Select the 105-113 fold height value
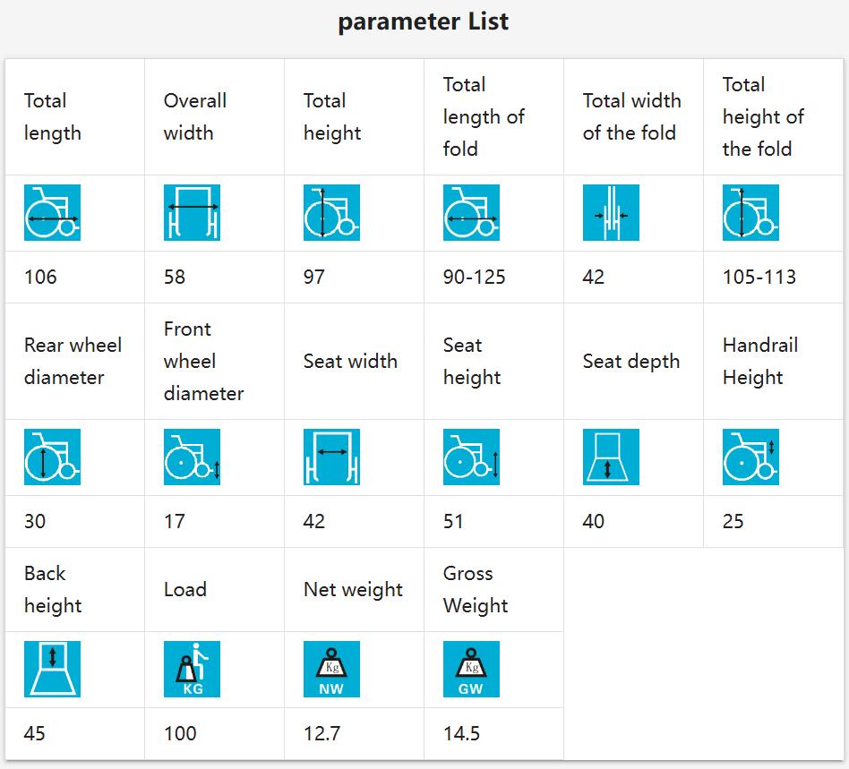Image resolution: width=849 pixels, height=769 pixels. pyautogui.click(x=759, y=278)
